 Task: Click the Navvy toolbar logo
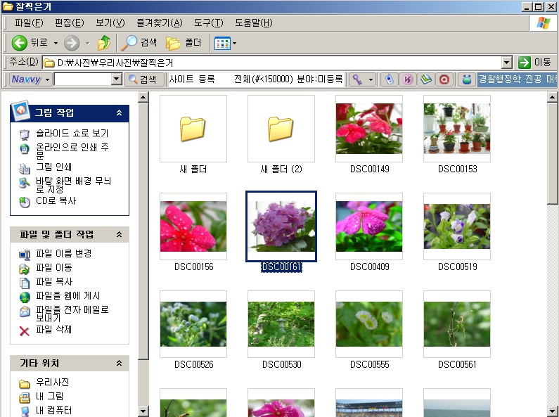coord(27,79)
